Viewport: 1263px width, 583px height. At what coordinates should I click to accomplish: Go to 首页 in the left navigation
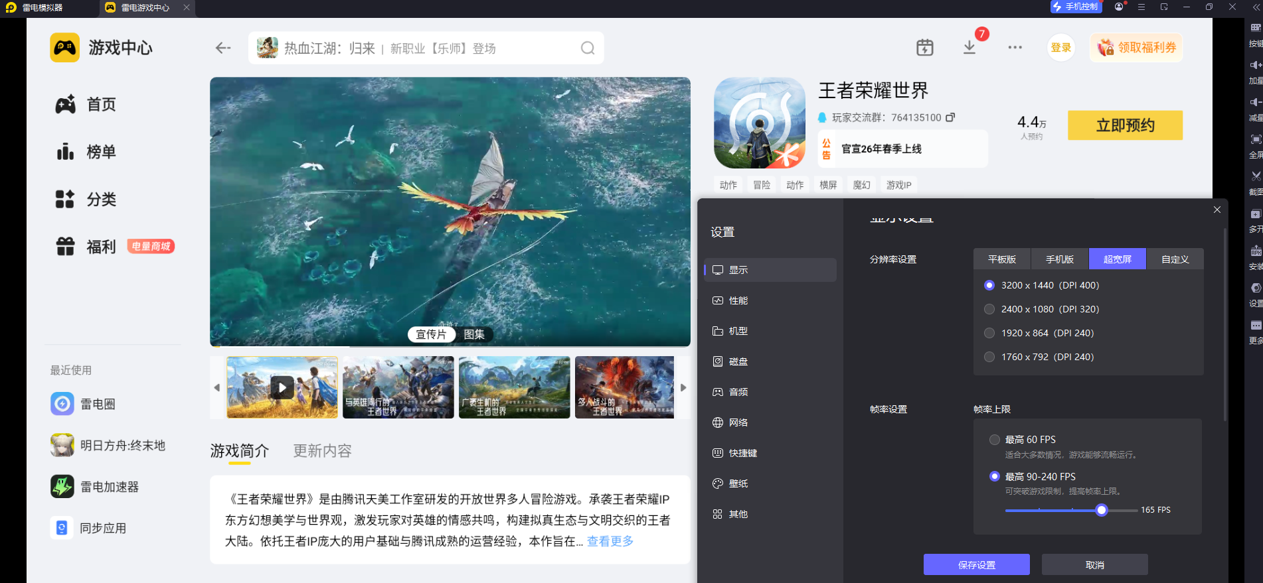[86, 104]
